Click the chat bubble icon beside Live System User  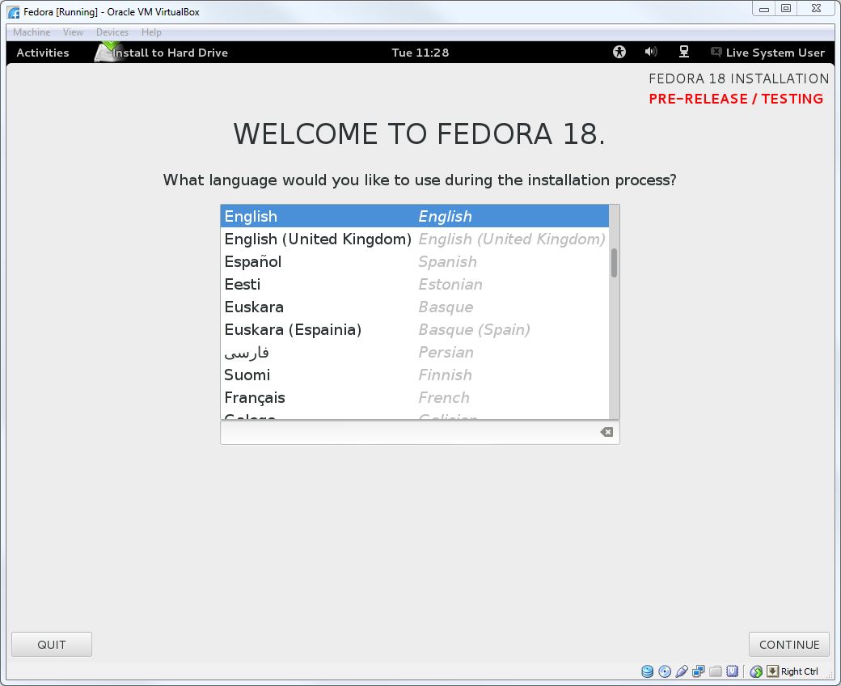716,52
